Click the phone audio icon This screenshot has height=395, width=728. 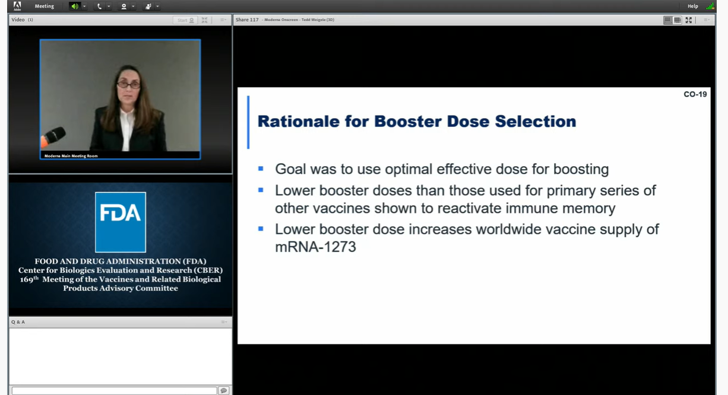click(x=99, y=7)
